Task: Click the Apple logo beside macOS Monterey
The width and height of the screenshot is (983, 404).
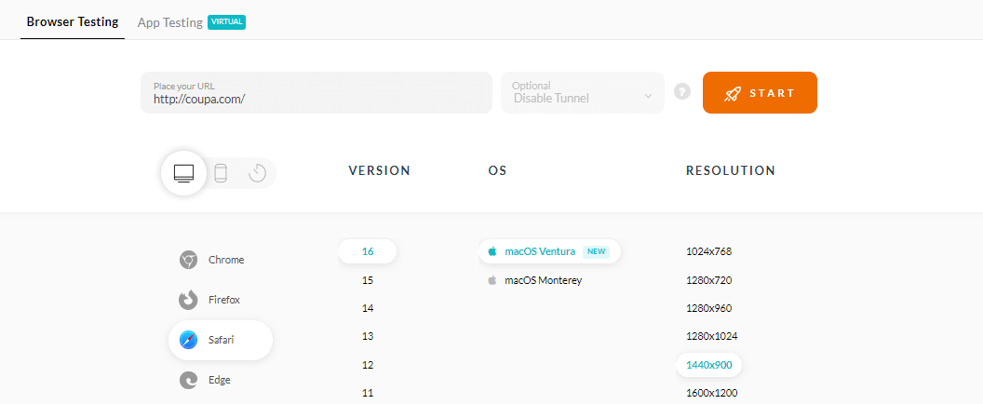Action: point(492,280)
